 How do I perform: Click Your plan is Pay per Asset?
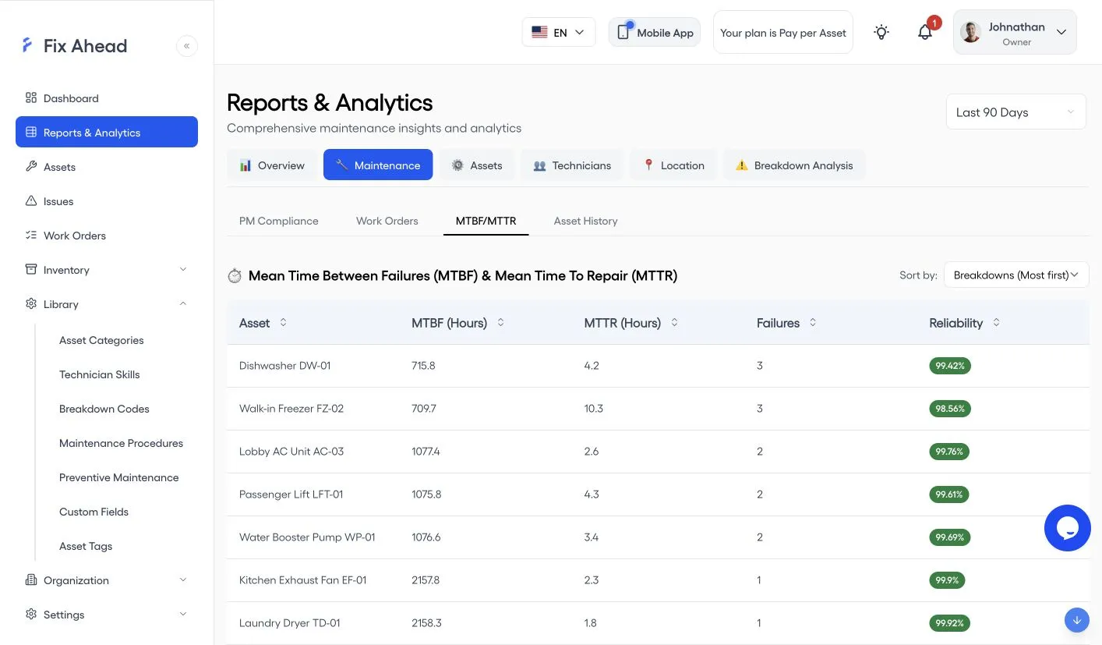click(783, 32)
